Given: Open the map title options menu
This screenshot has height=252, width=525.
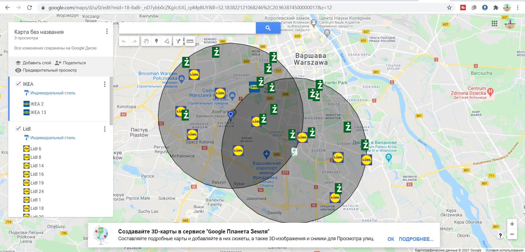Looking at the screenshot, I should [107, 31].
